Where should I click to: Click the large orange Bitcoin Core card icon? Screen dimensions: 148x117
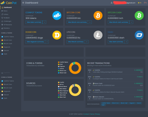(98, 16)
